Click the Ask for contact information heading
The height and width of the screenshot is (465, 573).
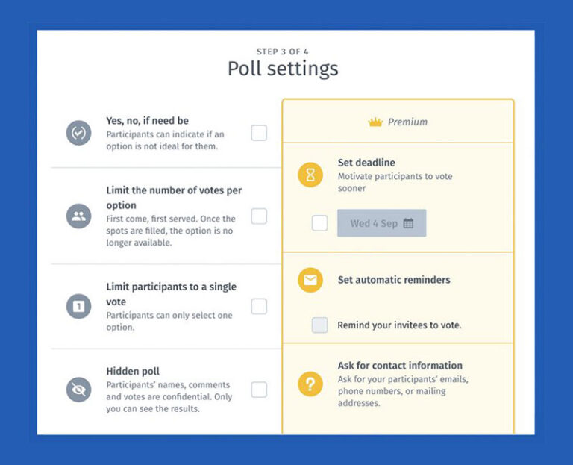[x=400, y=366]
